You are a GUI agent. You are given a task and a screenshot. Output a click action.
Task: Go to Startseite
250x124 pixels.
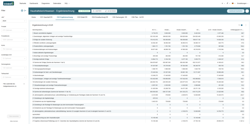tap(23, 3)
